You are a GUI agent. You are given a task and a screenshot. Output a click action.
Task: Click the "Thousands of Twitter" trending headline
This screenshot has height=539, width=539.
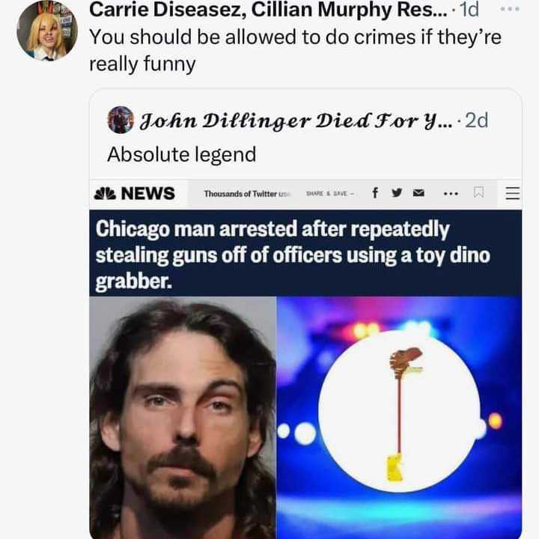pyautogui.click(x=247, y=193)
